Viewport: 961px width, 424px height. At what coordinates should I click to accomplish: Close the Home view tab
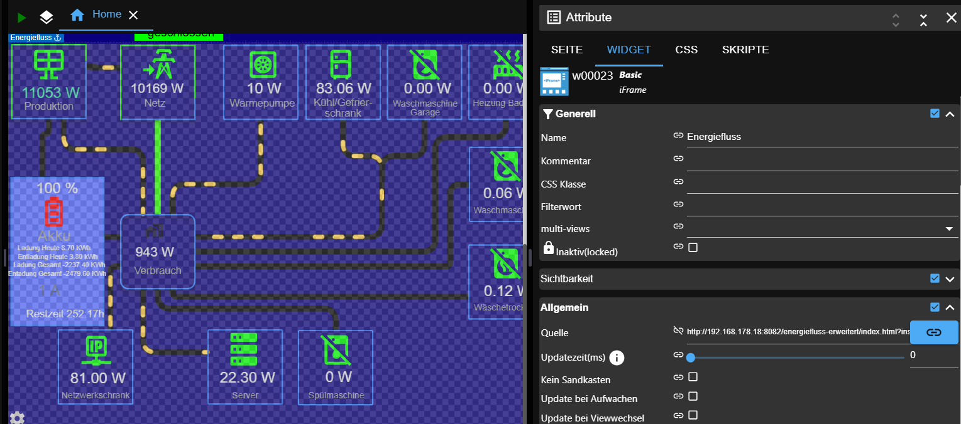click(133, 14)
